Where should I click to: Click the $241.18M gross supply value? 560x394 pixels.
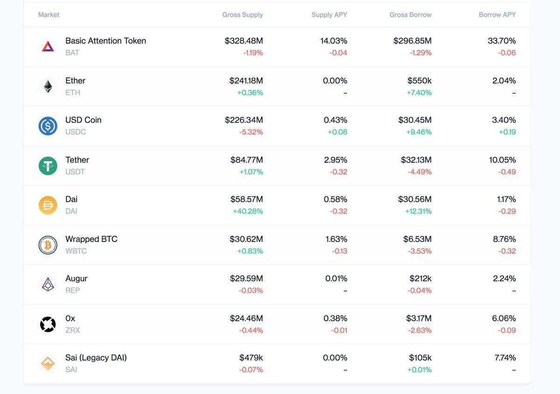pyautogui.click(x=246, y=81)
